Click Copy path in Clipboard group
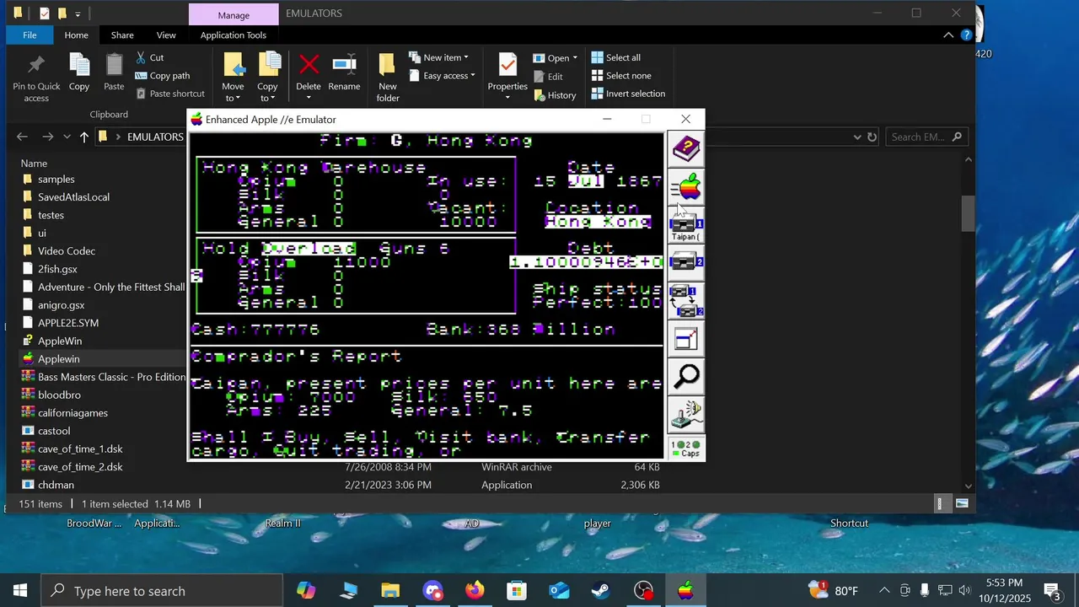Screen dimensions: 1079x607 point(161,76)
